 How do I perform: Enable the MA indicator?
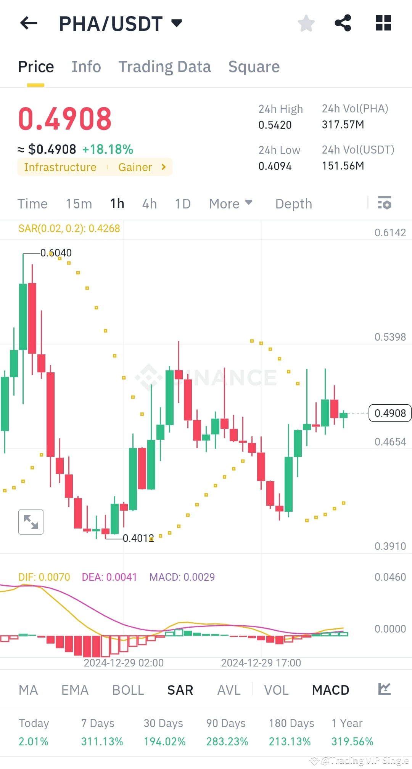tap(28, 690)
